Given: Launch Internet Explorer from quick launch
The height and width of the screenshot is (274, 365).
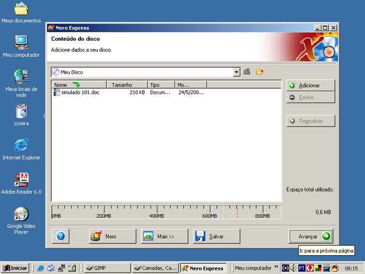Looking at the screenshot, I should click(41, 268).
